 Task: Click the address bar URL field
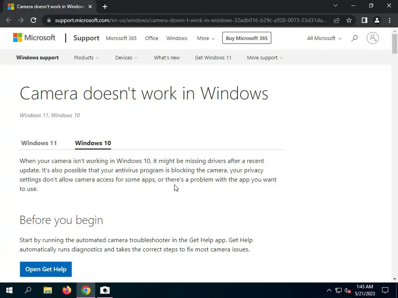(x=190, y=20)
